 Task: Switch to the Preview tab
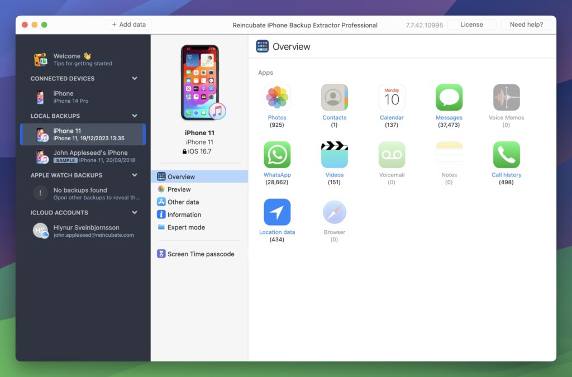179,189
